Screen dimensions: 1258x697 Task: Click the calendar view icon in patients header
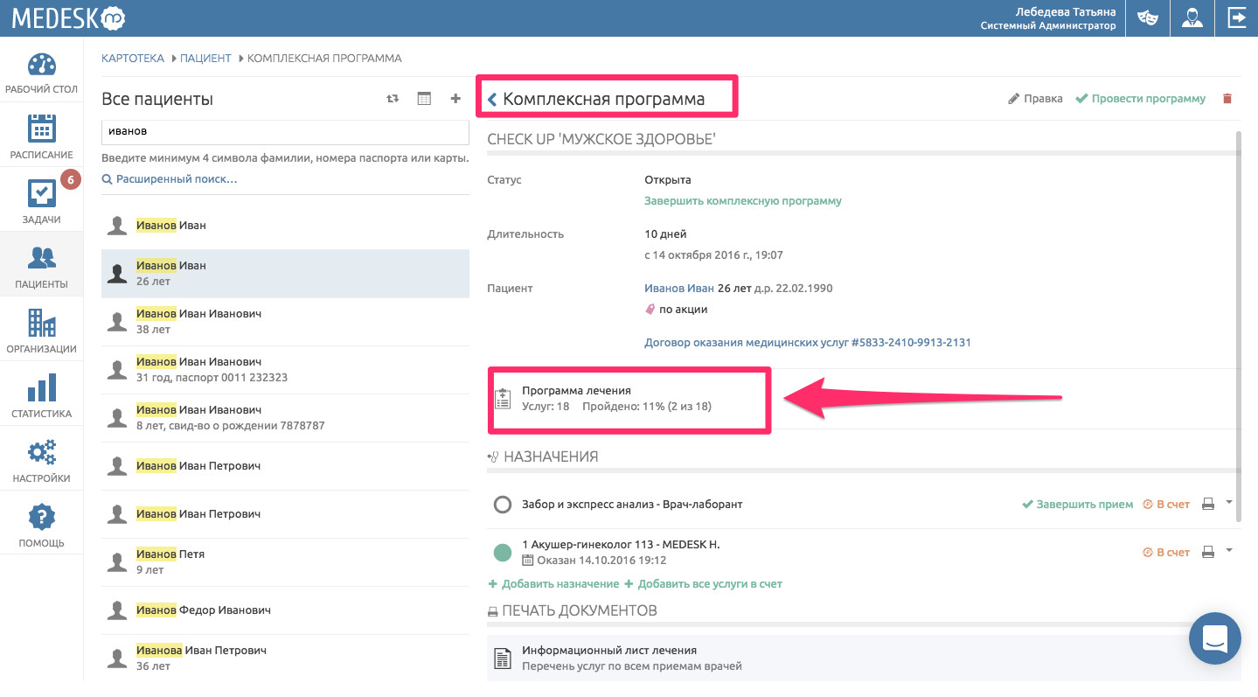424,99
